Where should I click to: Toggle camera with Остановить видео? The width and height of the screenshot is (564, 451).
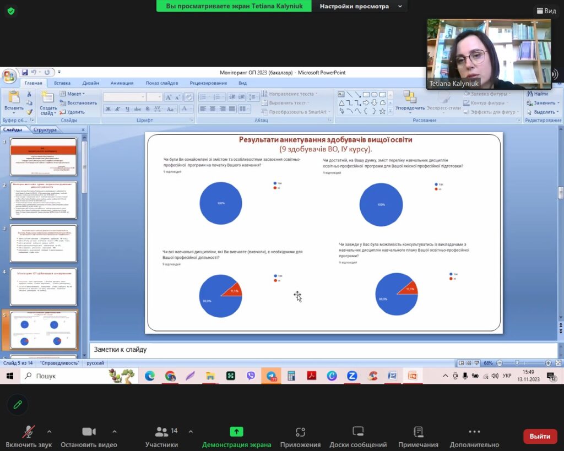pos(89,432)
